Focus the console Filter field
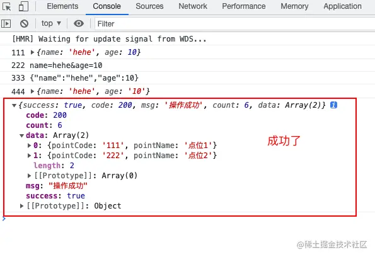 pyautogui.click(x=235, y=24)
